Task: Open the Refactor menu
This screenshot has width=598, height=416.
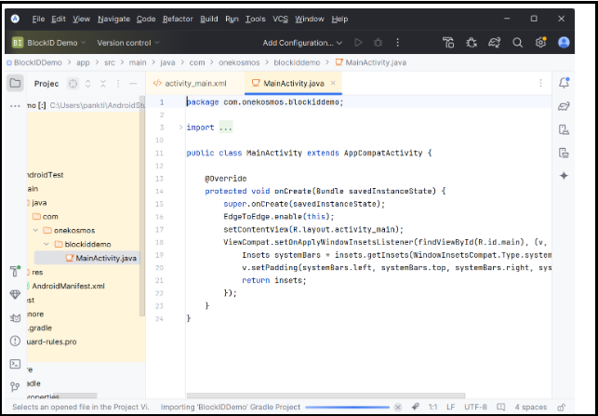Action: [178, 19]
